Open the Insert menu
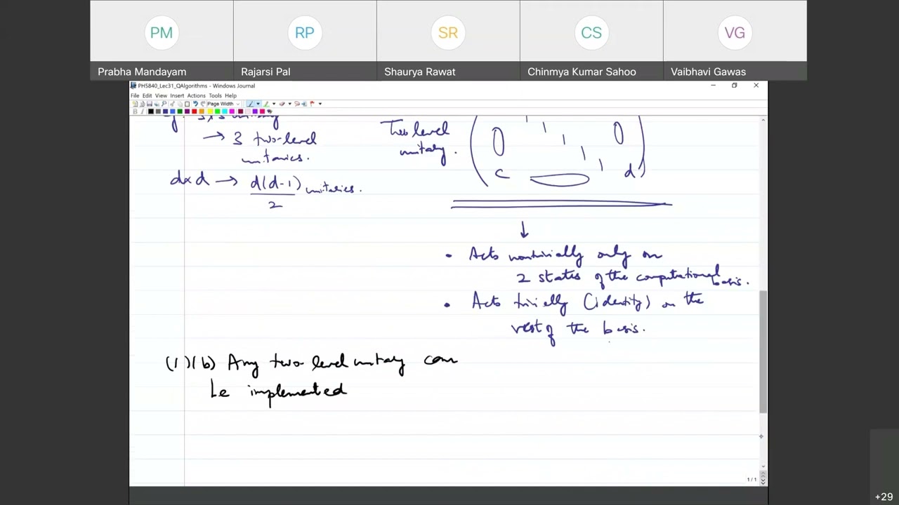Viewport: 899px width, 505px height. pyautogui.click(x=177, y=95)
